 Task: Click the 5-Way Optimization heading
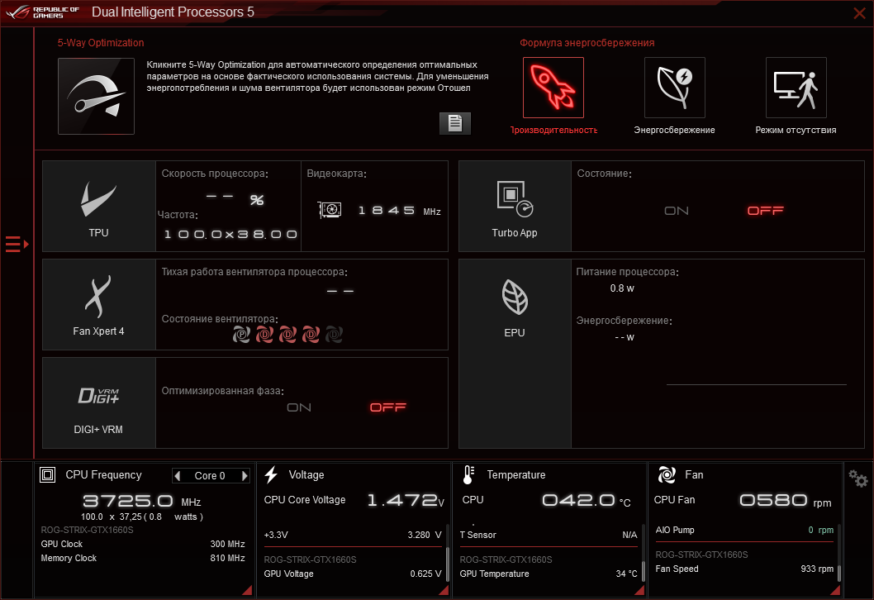pyautogui.click(x=100, y=43)
